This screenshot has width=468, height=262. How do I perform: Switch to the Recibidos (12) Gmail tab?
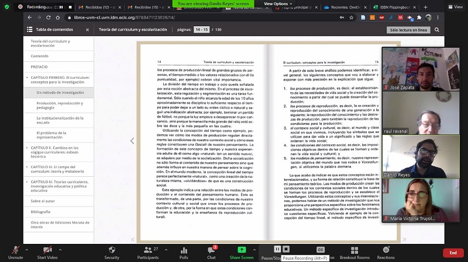click(x=99, y=7)
